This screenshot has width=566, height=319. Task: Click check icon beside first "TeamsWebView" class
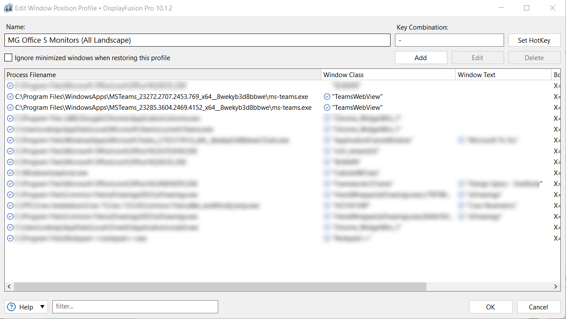coord(327,97)
